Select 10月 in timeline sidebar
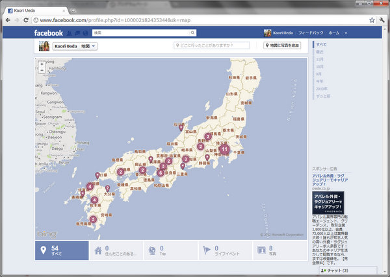Viewport: 390px width, 277px height. pyautogui.click(x=320, y=67)
